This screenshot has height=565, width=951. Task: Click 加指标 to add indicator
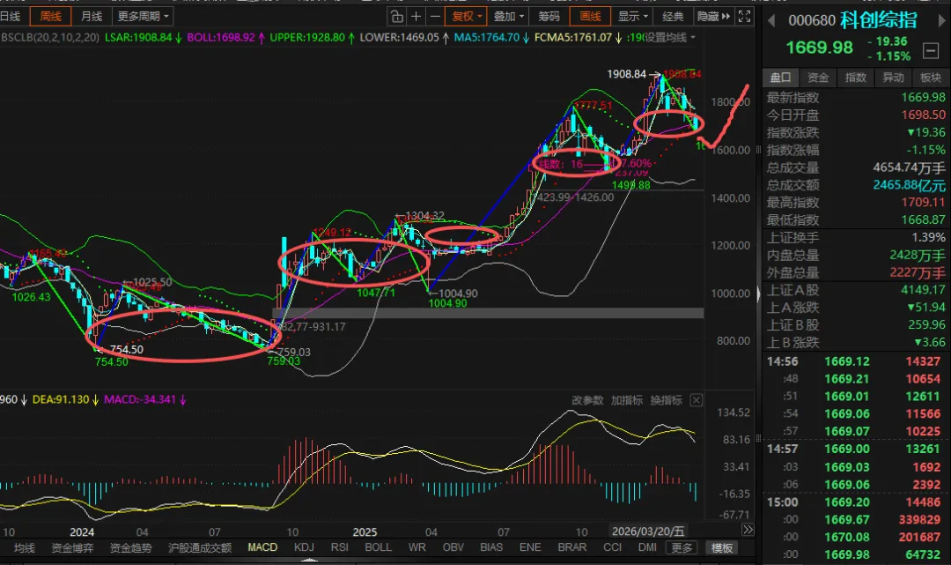(x=627, y=400)
